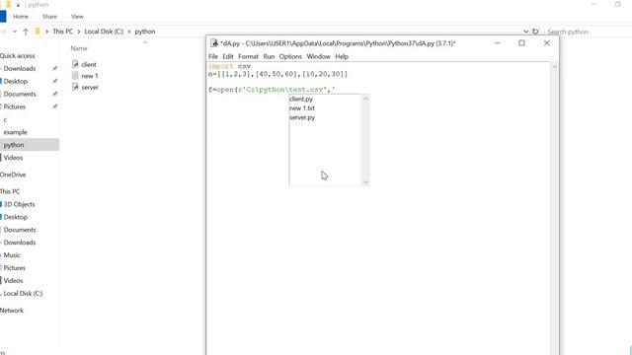Click the IDLE Python file icon in title bar

(214, 43)
